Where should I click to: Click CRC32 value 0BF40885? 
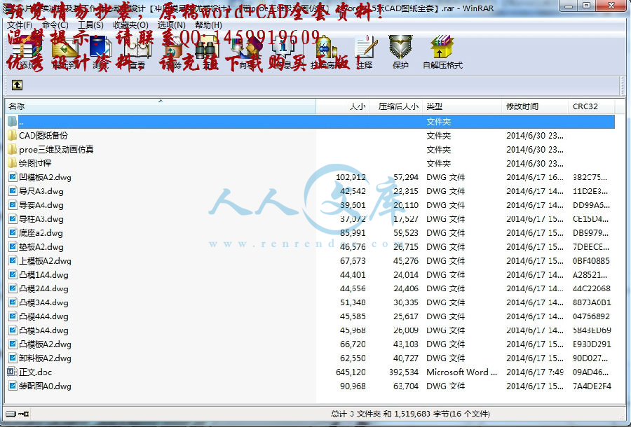tap(591, 261)
